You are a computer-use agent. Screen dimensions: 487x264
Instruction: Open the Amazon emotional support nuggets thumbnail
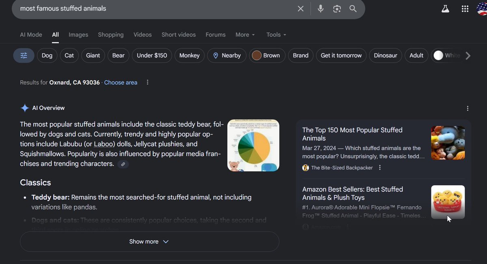(448, 202)
